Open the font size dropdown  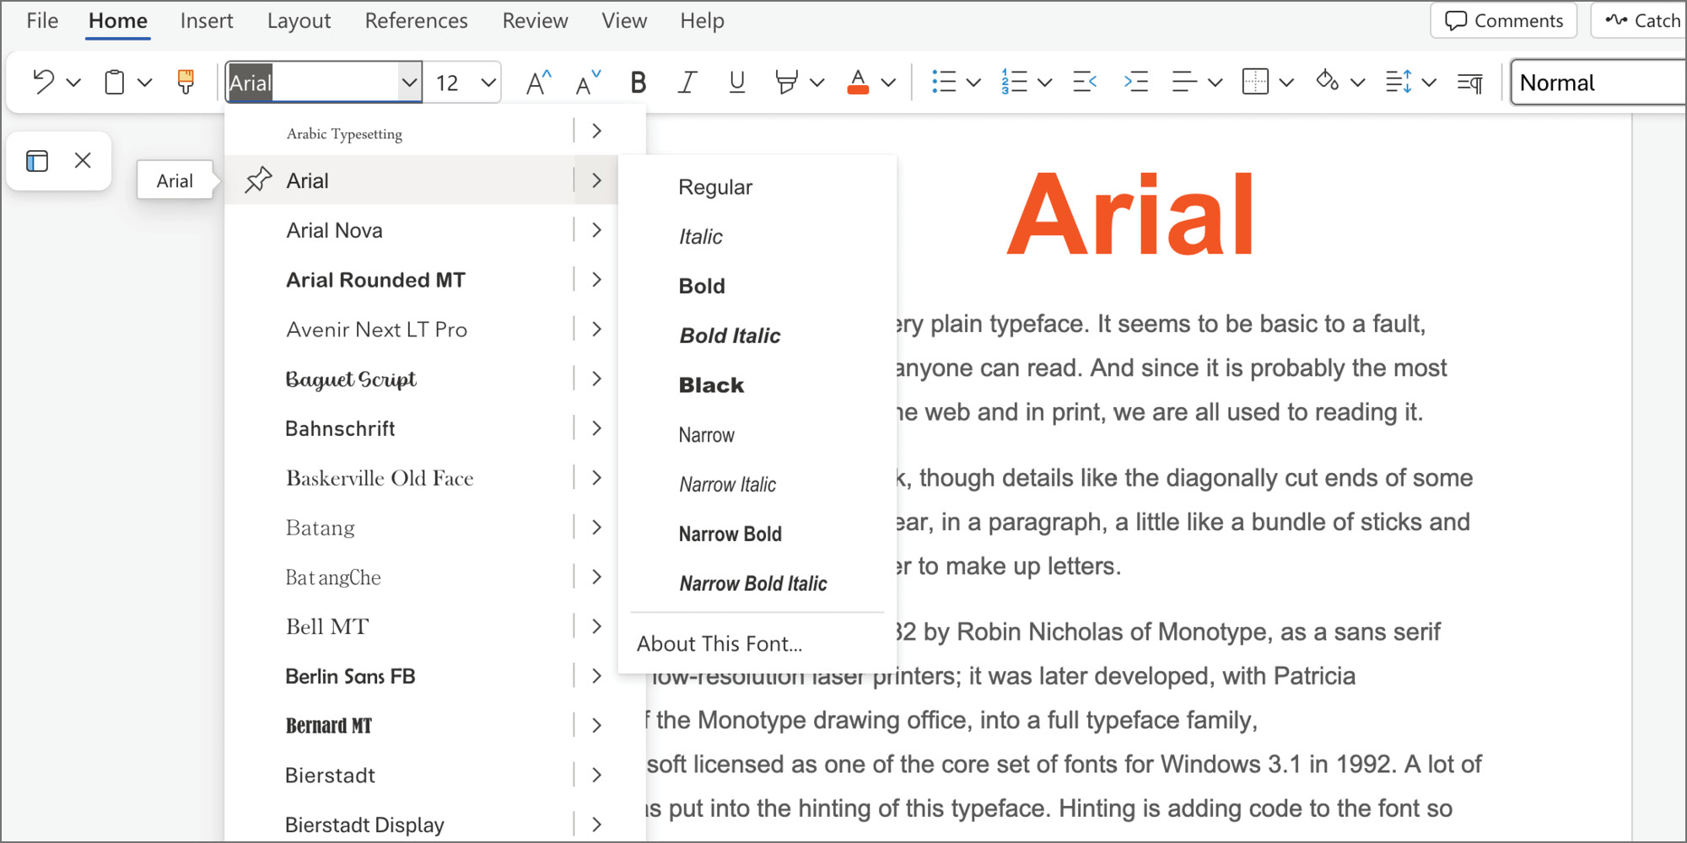tap(487, 82)
